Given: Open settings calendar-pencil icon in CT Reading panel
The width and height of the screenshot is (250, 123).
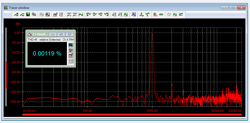Looking at the screenshot, I should tap(71, 55).
